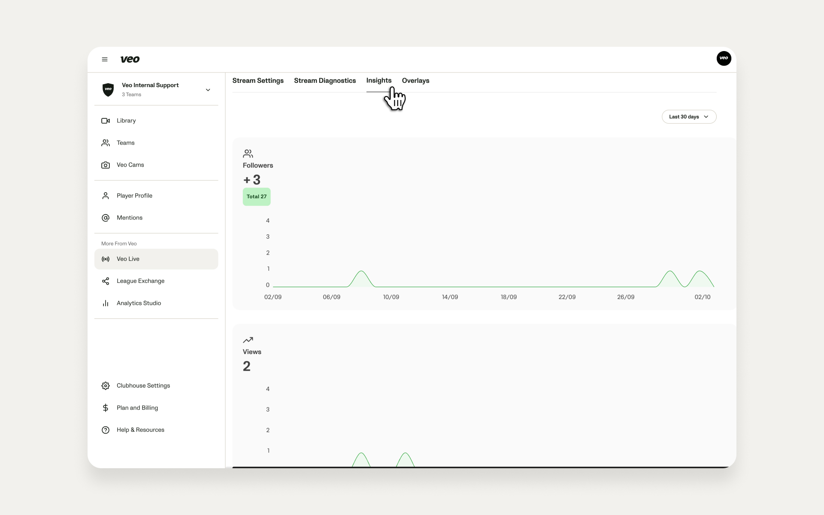824x515 pixels.
Task: Open Library via the camera icon
Action: coord(106,121)
